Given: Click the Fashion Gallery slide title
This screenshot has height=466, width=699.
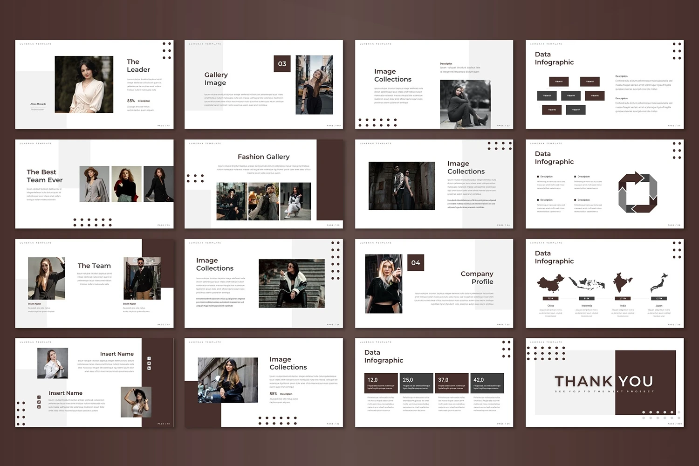Looking at the screenshot, I should (x=263, y=157).
